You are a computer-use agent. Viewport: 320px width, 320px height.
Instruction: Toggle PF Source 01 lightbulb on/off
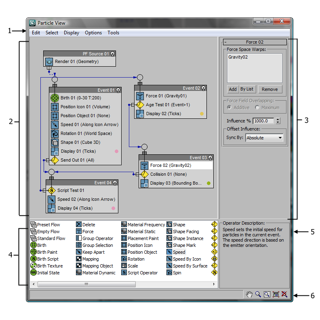[x=112, y=54]
